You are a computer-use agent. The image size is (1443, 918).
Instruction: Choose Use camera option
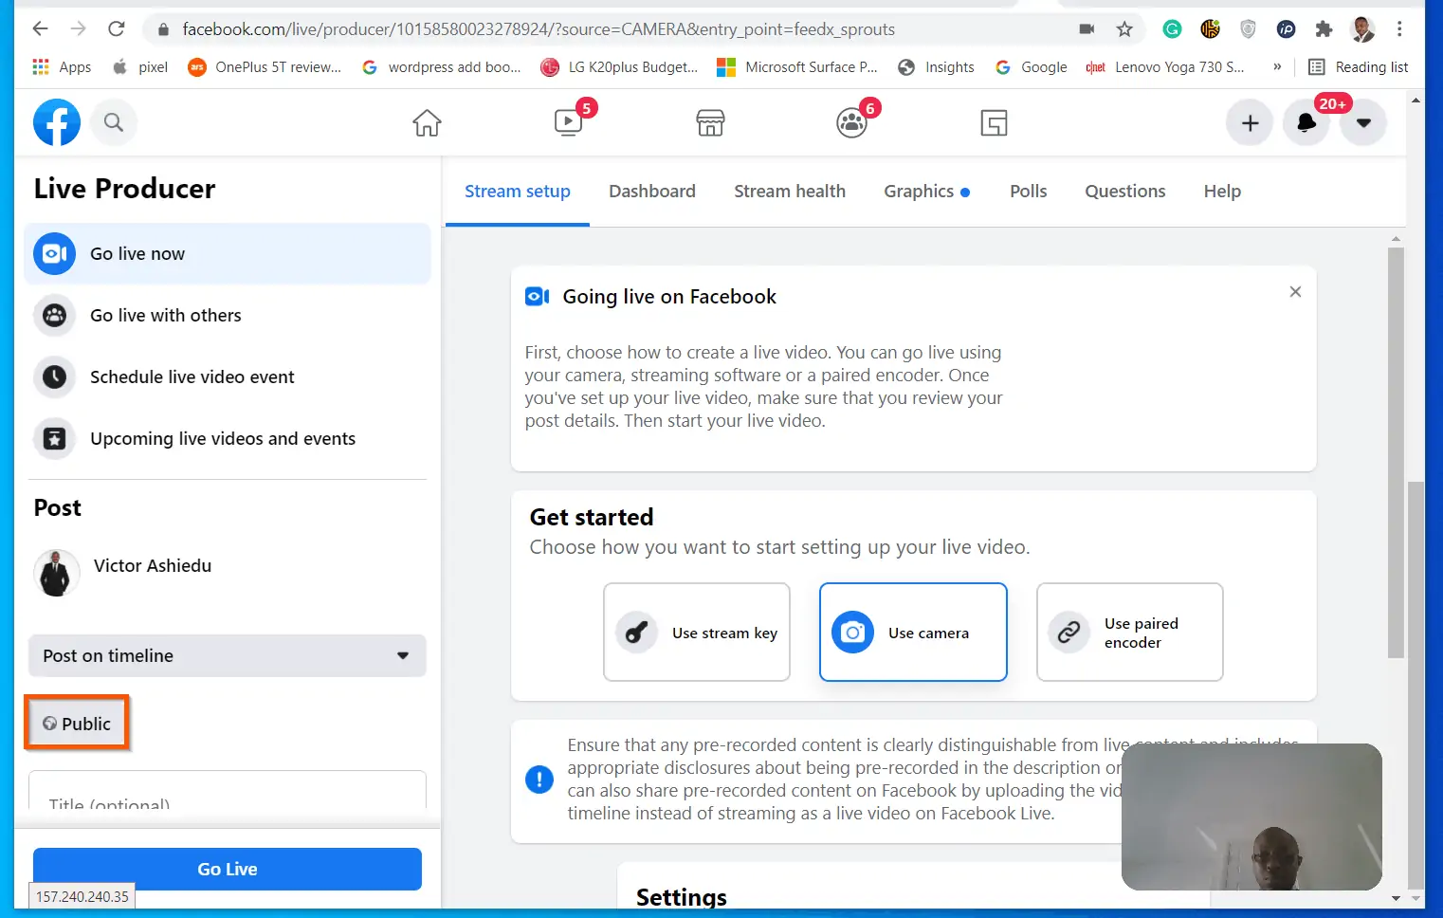[x=913, y=633]
